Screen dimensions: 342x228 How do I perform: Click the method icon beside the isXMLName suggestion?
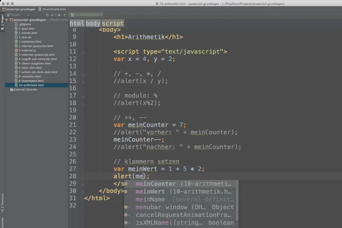click(126, 223)
